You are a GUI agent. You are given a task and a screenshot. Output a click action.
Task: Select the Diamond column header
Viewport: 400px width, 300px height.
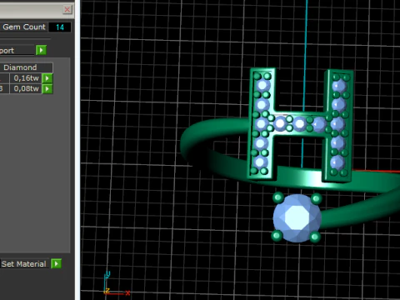click(x=27, y=67)
